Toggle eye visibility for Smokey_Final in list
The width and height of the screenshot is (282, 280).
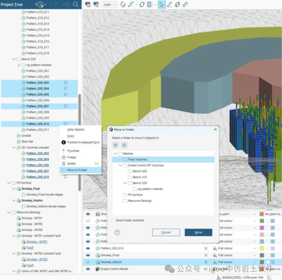(88, 255)
